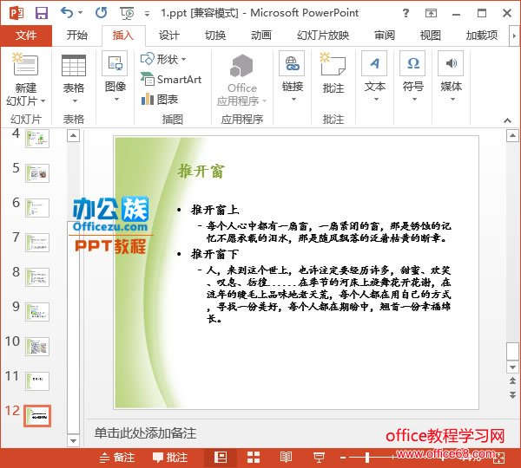
Task: Toggle the 备注 notes pane
Action: coord(117,458)
